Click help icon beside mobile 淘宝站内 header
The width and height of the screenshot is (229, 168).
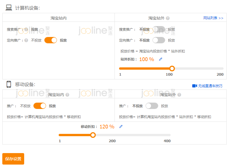pyautogui.click(x=67, y=95)
